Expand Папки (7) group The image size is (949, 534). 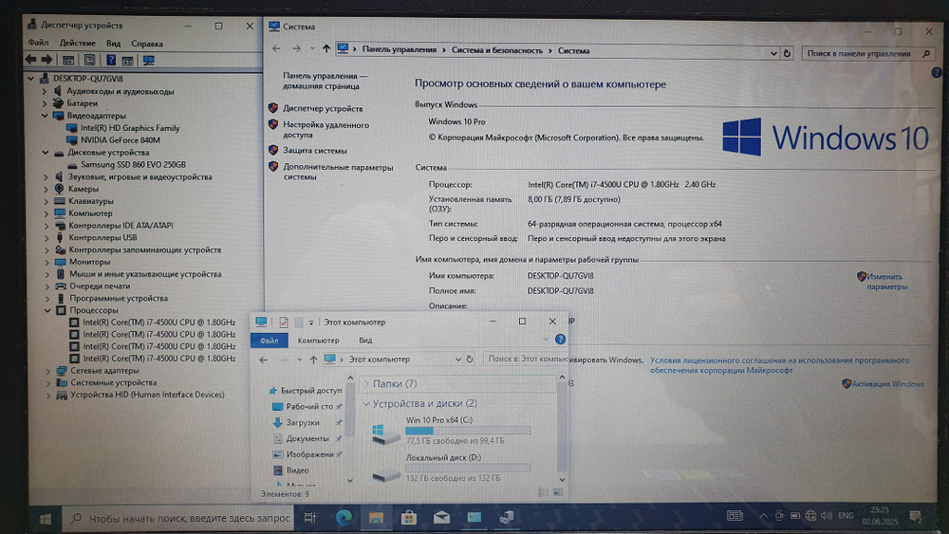366,383
